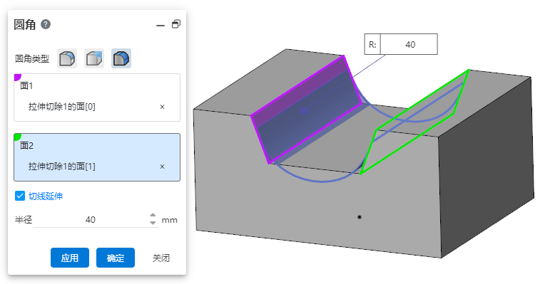Click the 确定 button

pos(116,258)
